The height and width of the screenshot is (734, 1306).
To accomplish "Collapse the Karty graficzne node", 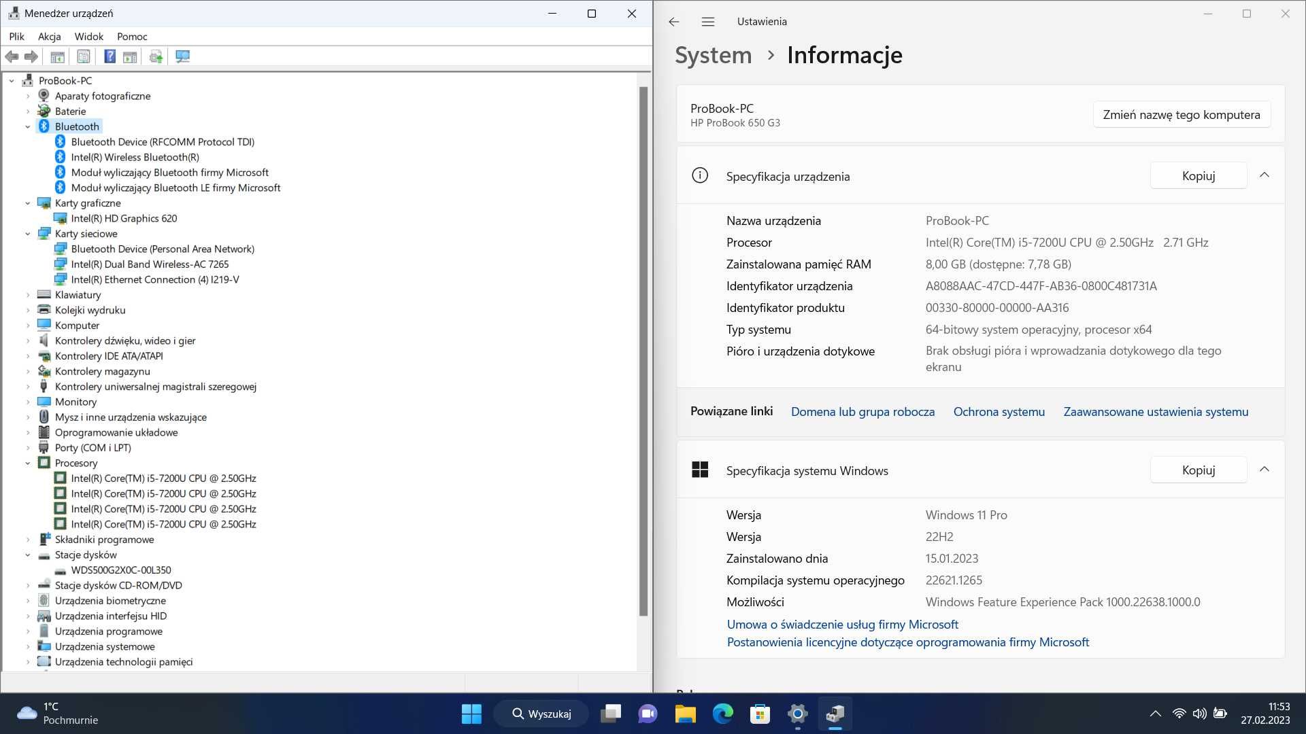I will (28, 203).
